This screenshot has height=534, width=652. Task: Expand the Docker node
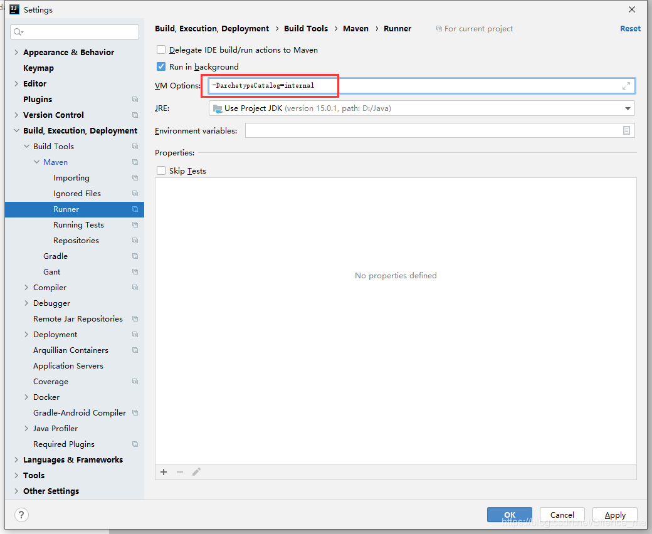pos(26,397)
